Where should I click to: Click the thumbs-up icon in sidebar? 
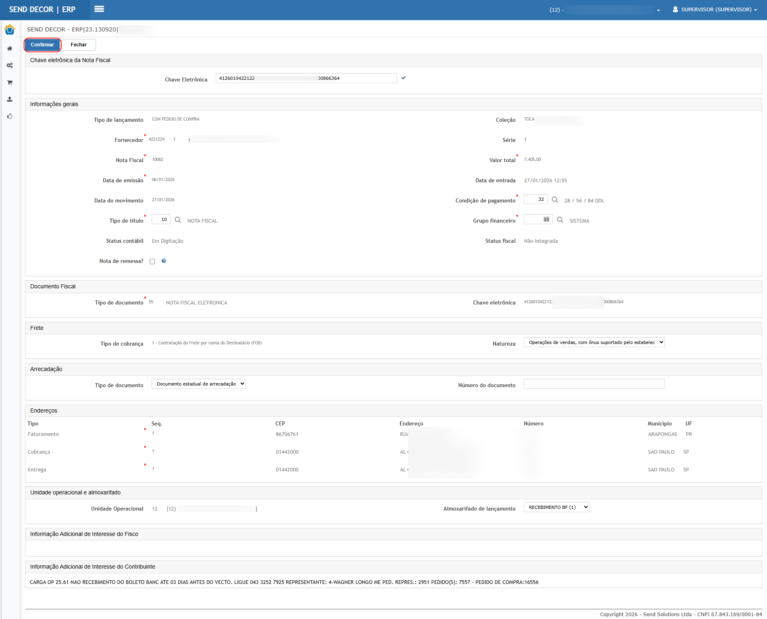(x=10, y=116)
